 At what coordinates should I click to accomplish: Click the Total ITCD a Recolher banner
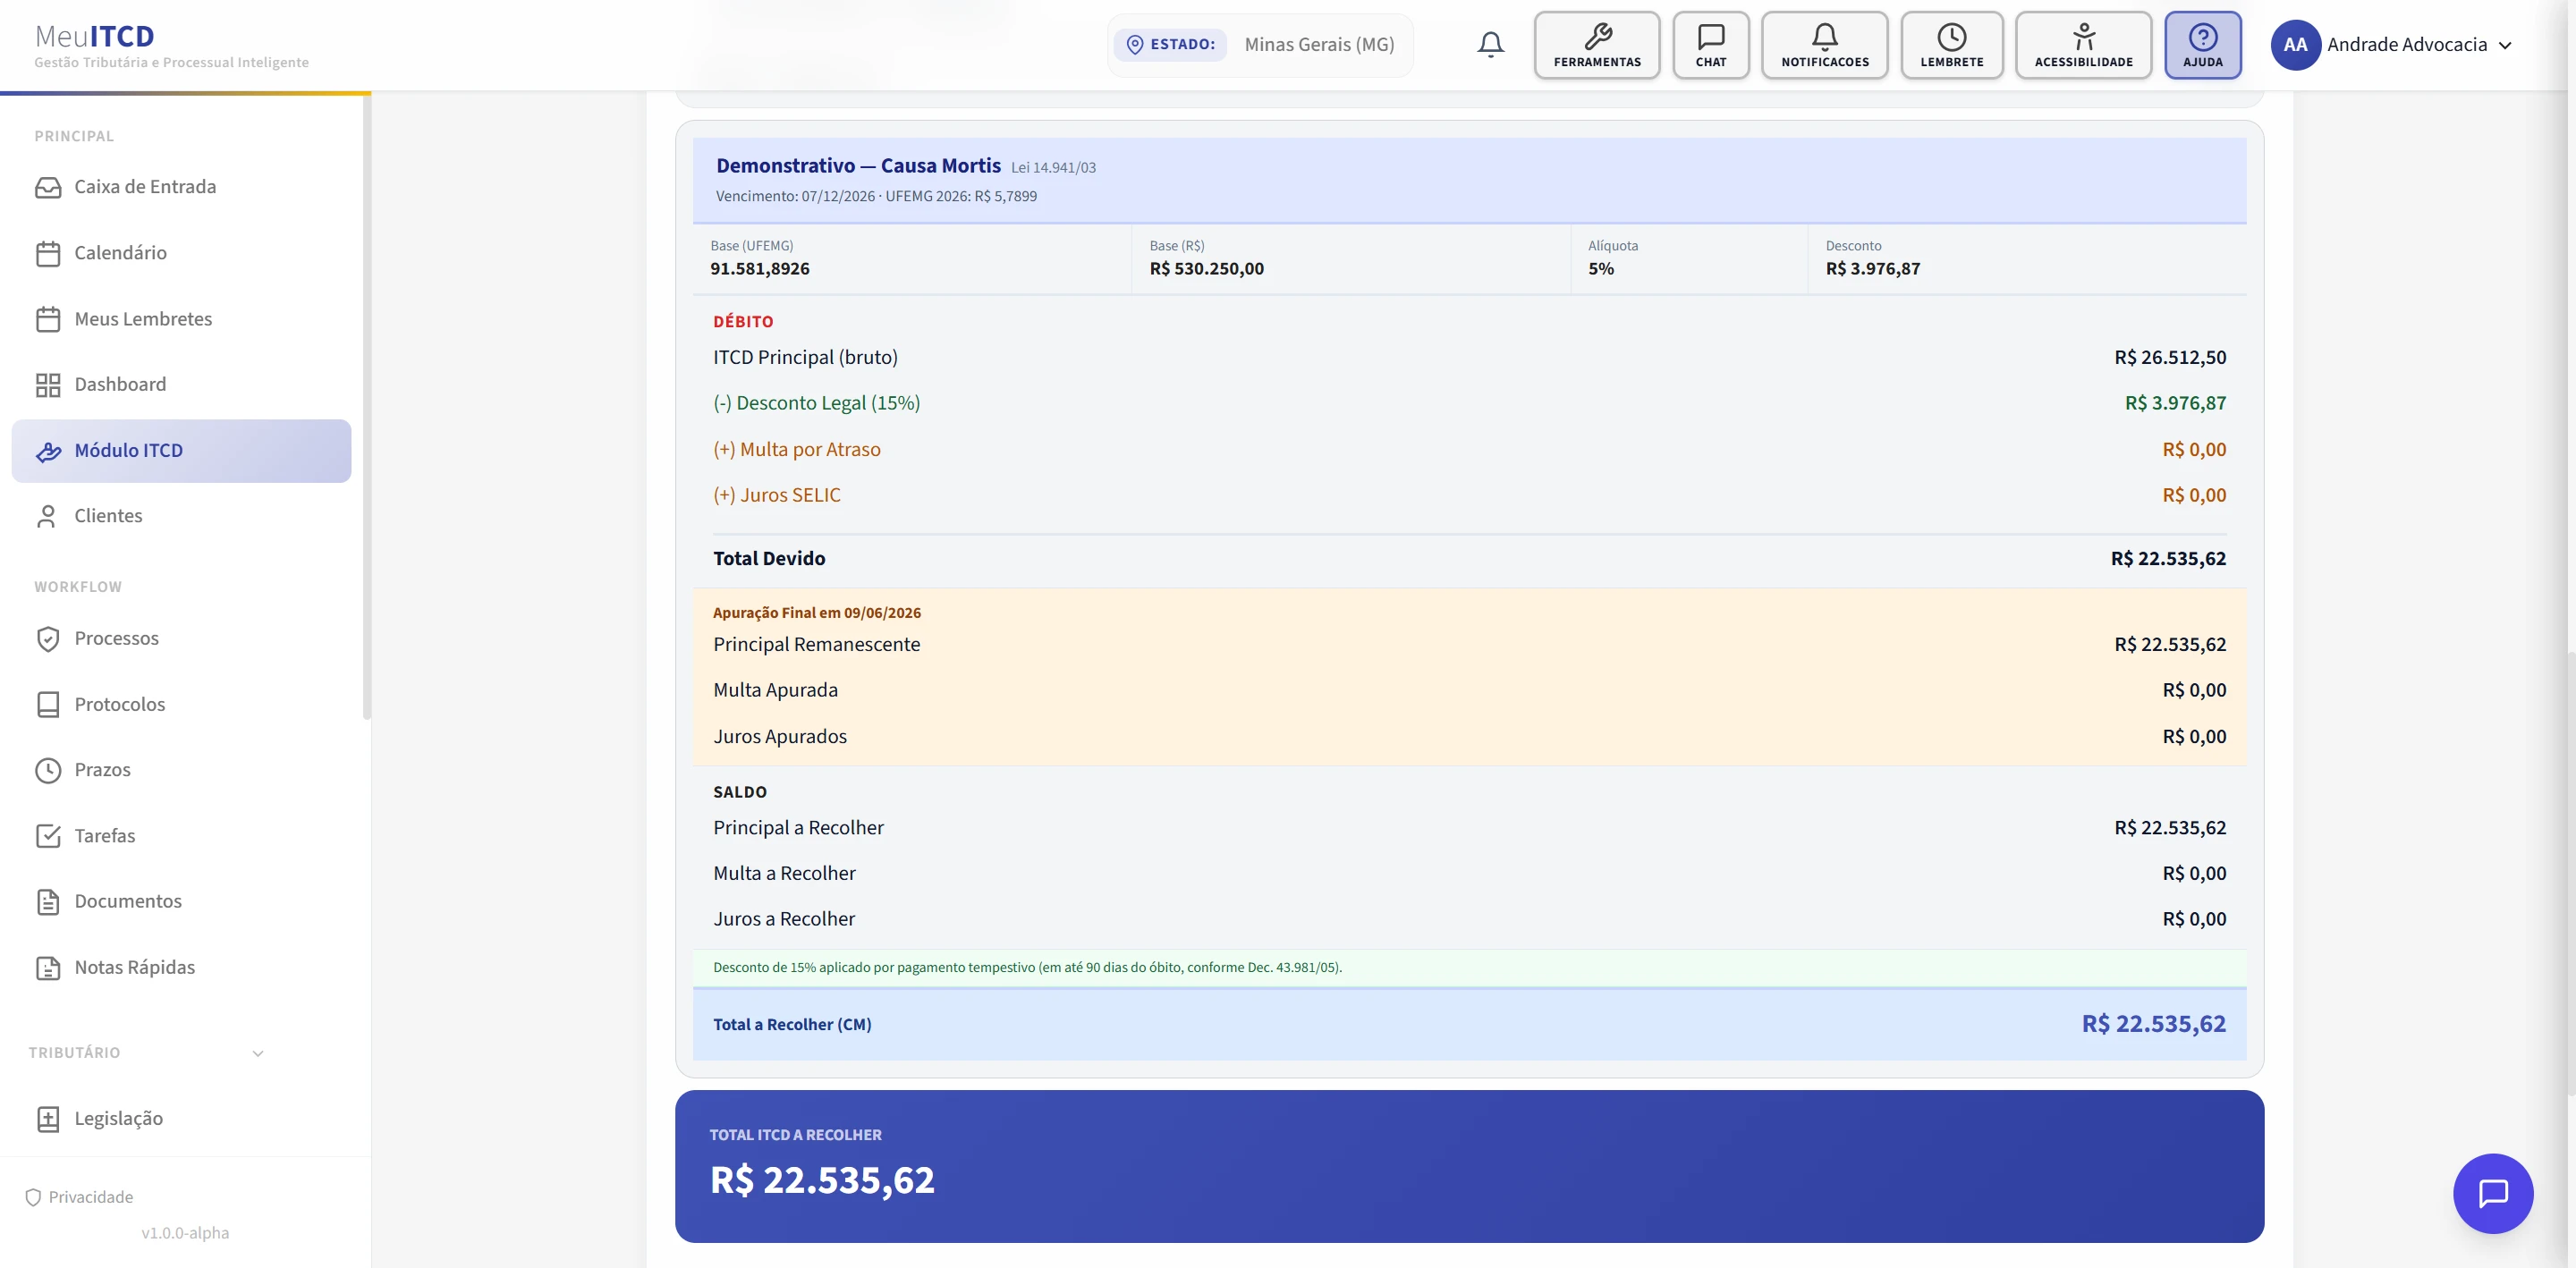point(1469,1167)
